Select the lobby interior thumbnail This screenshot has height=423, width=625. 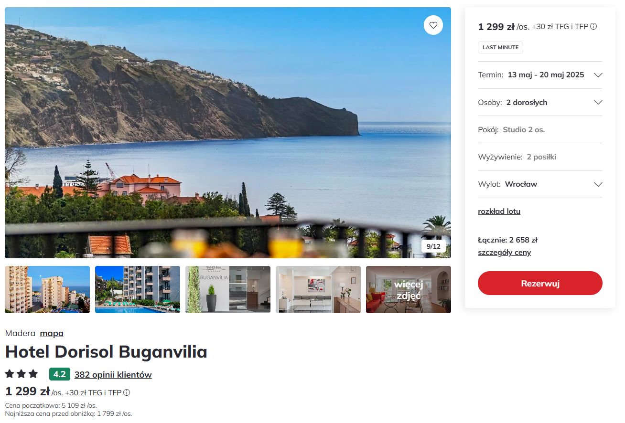(318, 289)
